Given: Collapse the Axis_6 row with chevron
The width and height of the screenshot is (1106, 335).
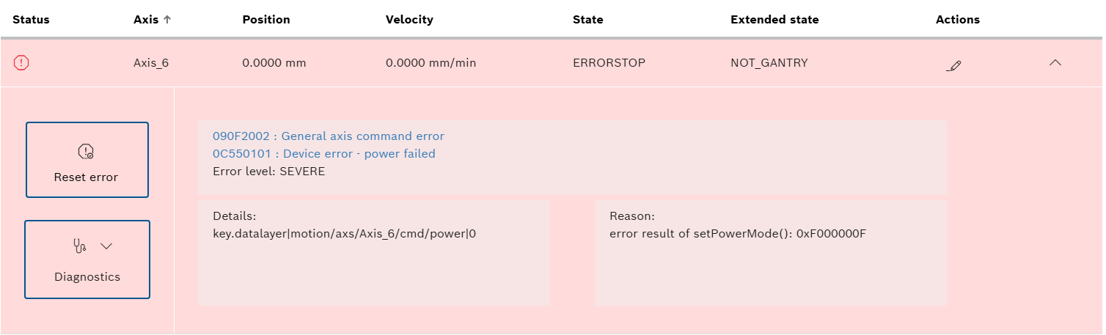Looking at the screenshot, I should tap(1055, 63).
